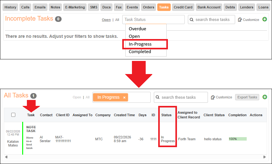Open the struck-through NOTE TASK title
272x164 pixels.
click(31, 129)
